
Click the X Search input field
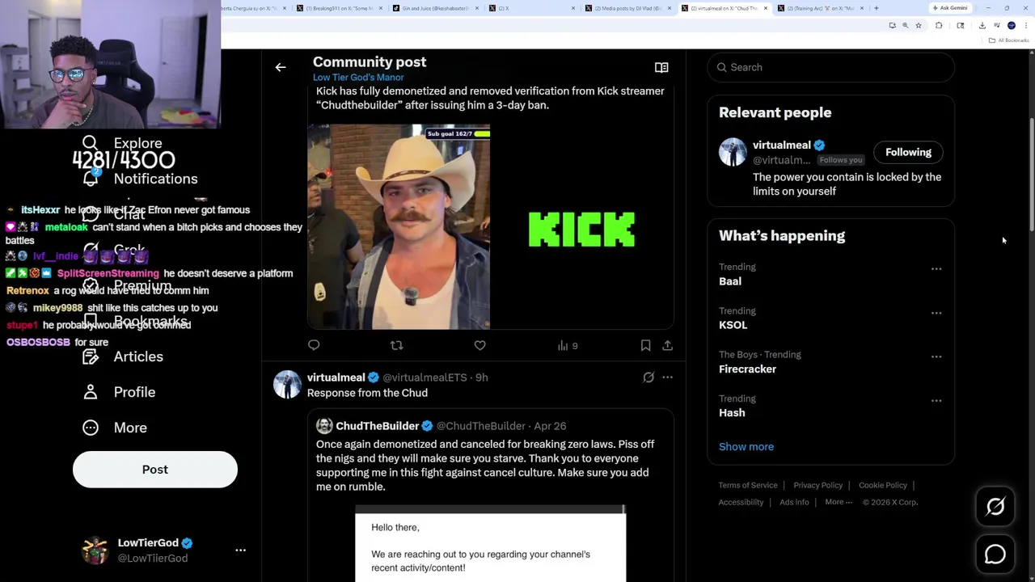830,67
